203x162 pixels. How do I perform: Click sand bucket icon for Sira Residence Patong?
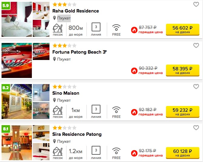pyautogui.click(x=58, y=151)
